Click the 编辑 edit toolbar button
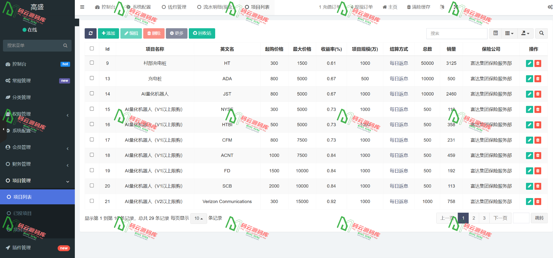Screen dimensions: 553x258 (131, 33)
